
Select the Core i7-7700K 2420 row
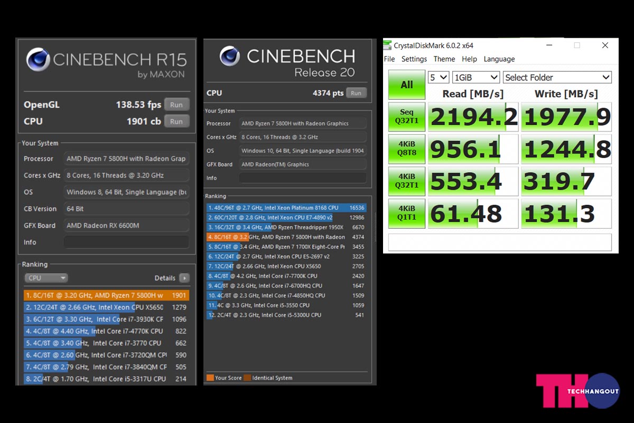click(x=286, y=276)
